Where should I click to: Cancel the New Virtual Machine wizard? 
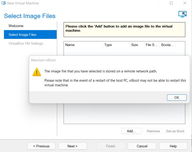[142, 146]
